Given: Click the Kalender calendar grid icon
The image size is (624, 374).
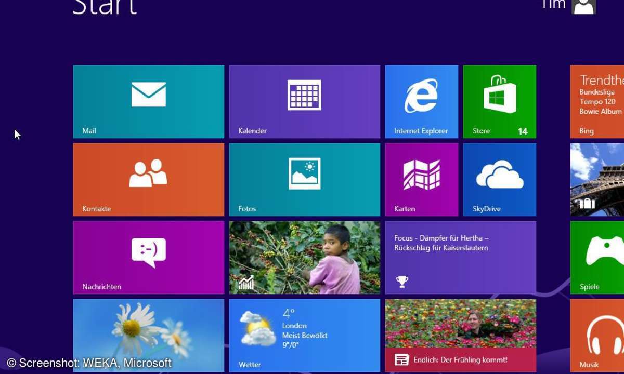Looking at the screenshot, I should [x=305, y=95].
